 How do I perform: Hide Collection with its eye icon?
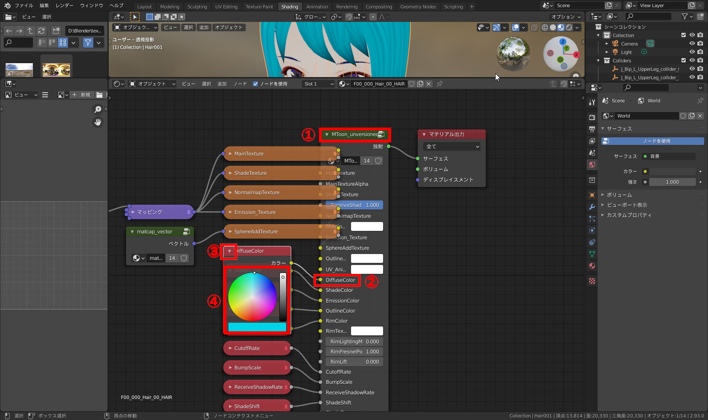point(692,35)
